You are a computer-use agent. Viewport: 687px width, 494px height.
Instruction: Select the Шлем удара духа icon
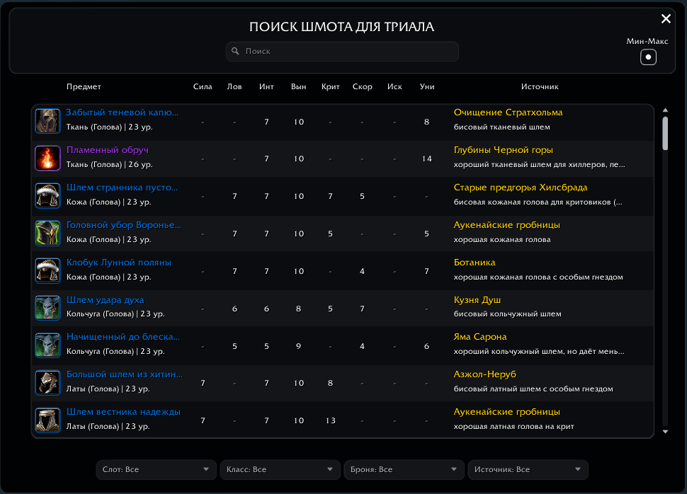point(47,308)
